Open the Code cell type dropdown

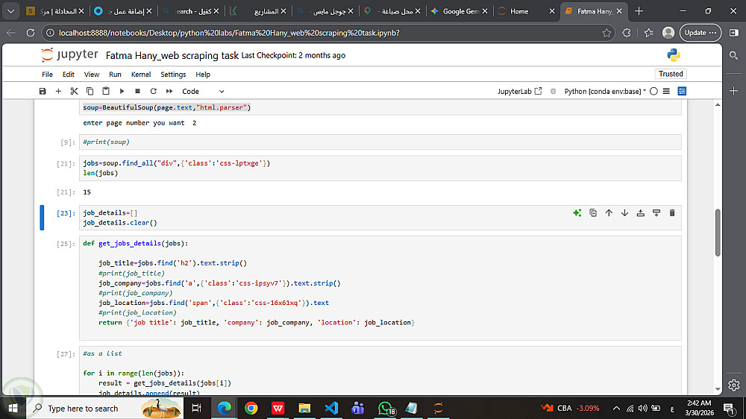[202, 91]
